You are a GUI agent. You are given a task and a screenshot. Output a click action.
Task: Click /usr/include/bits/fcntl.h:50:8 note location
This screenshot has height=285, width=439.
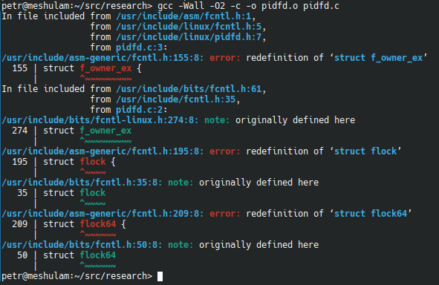click(82, 245)
